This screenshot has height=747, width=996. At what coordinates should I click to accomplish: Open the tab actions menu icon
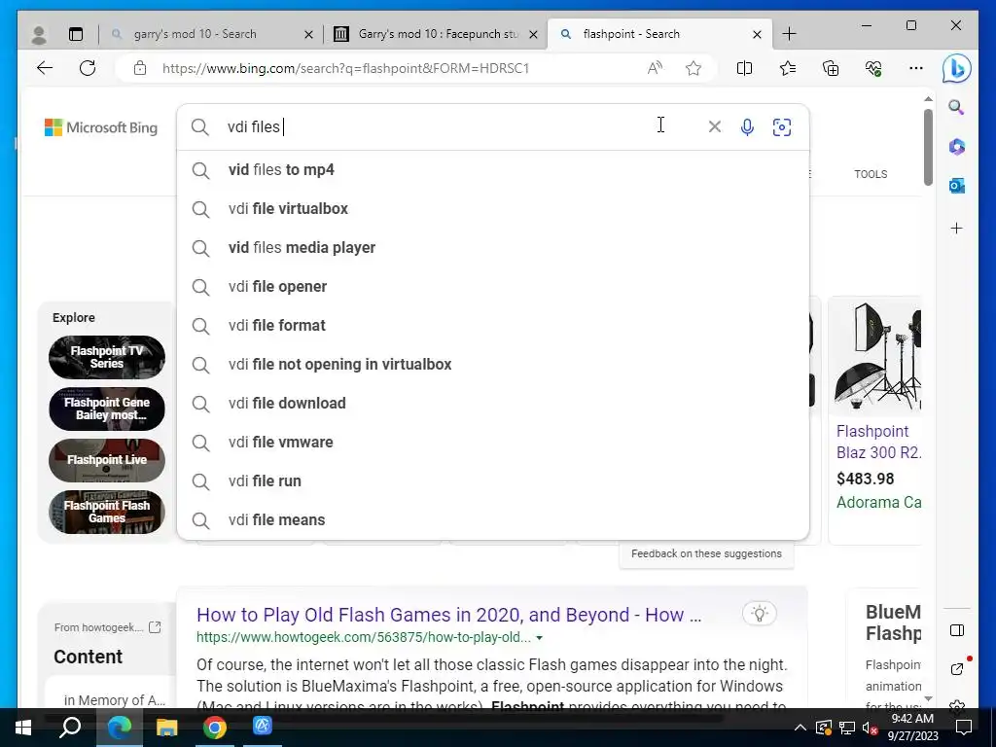click(x=76, y=34)
